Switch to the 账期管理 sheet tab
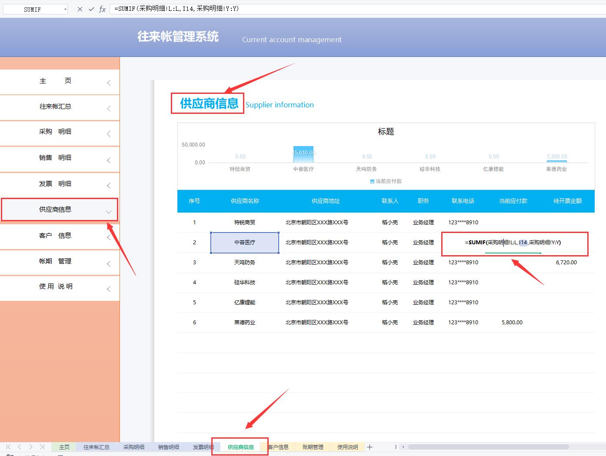Screen dimensions: 606x456 [x=313, y=447]
